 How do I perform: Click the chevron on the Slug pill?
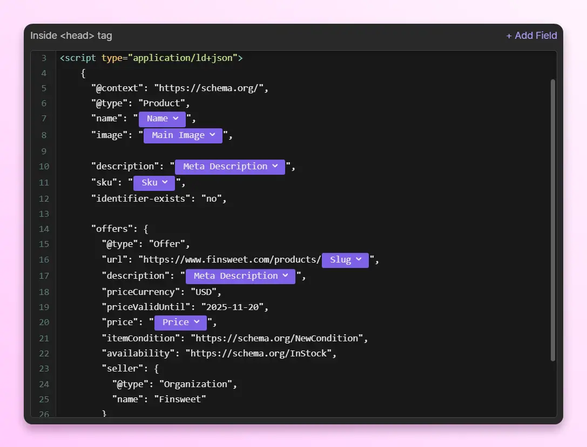click(x=360, y=260)
